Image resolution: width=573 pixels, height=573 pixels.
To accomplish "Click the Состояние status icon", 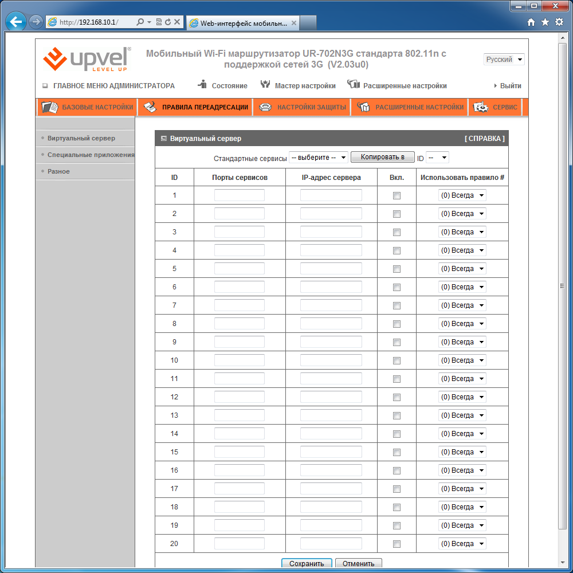I will (202, 84).
